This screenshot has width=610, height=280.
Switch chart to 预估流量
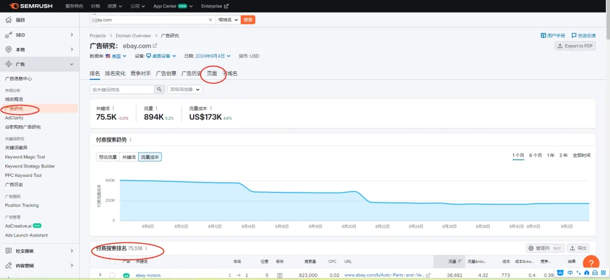click(x=108, y=157)
